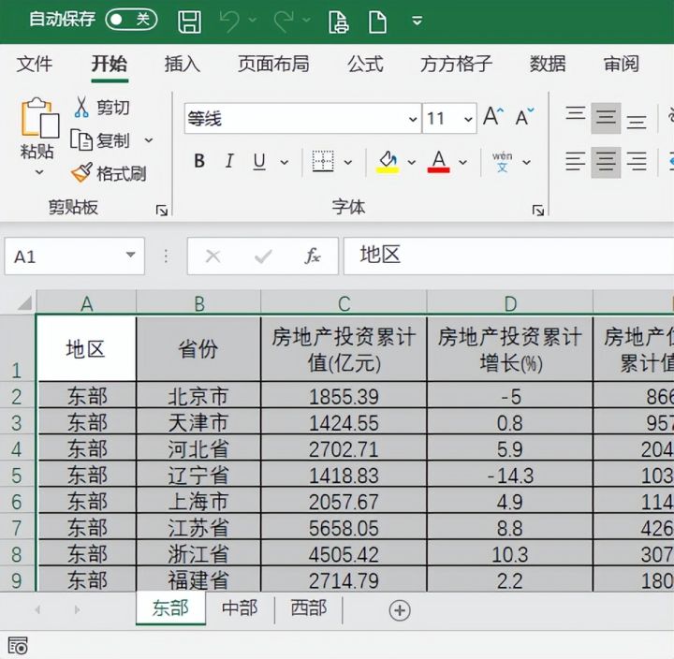
Task: Select row 5 header
Action: coord(17,476)
